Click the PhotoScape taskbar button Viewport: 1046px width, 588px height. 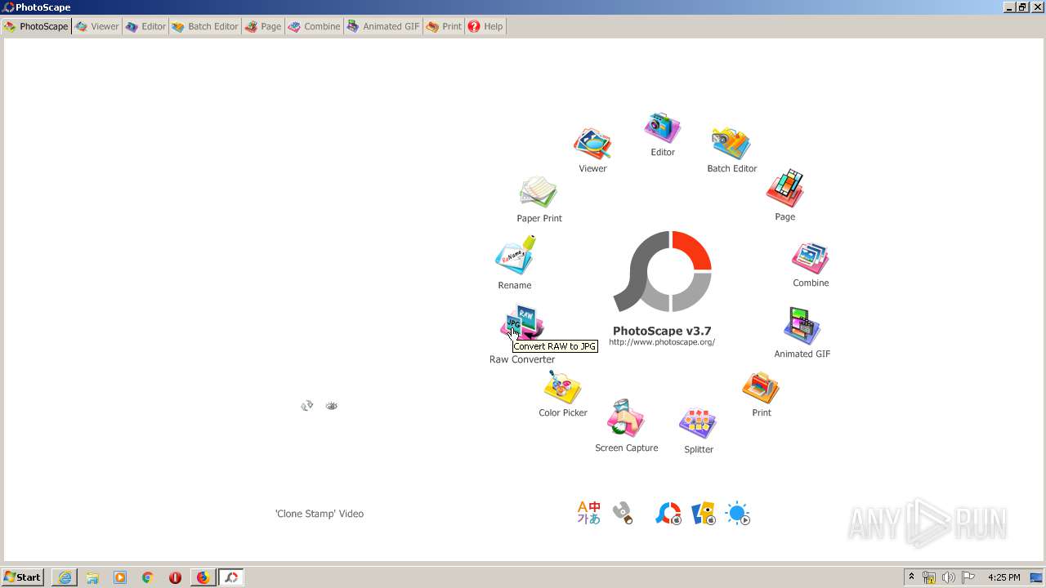coord(231,577)
